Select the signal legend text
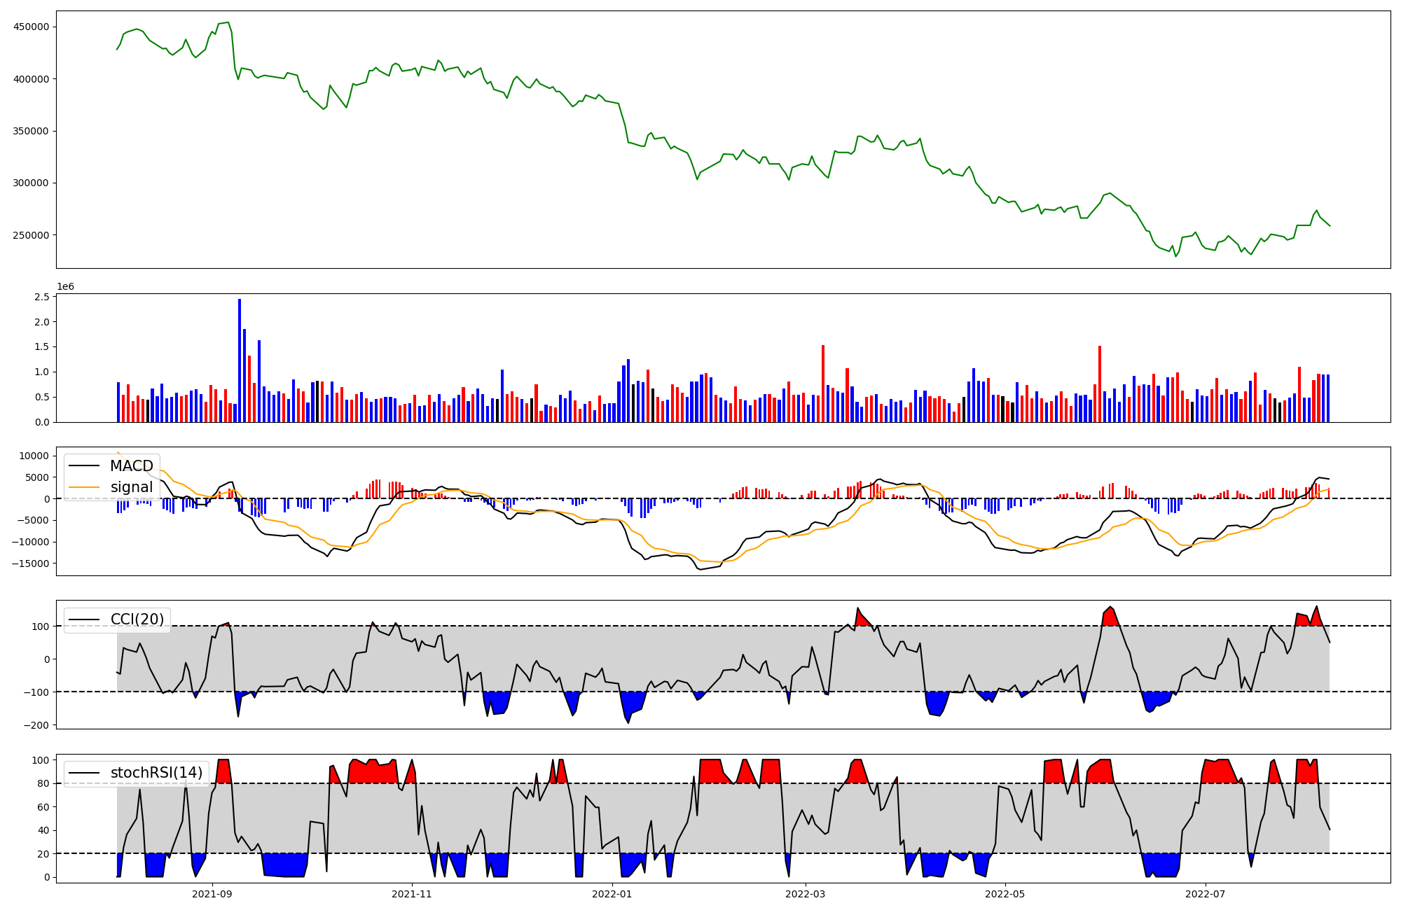 point(132,487)
